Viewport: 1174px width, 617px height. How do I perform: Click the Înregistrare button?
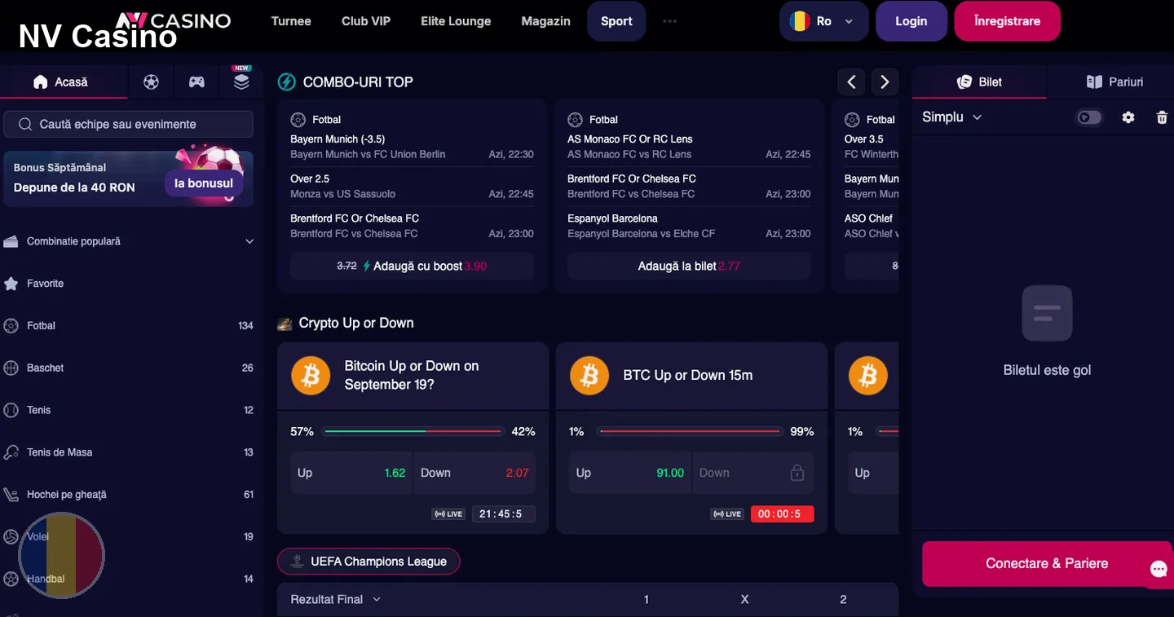[x=1007, y=21]
